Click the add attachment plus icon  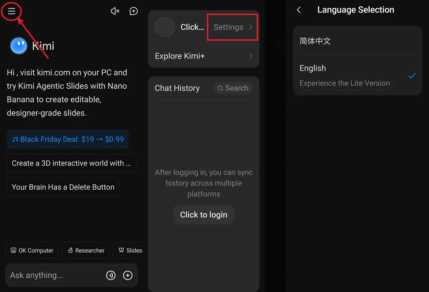click(128, 275)
